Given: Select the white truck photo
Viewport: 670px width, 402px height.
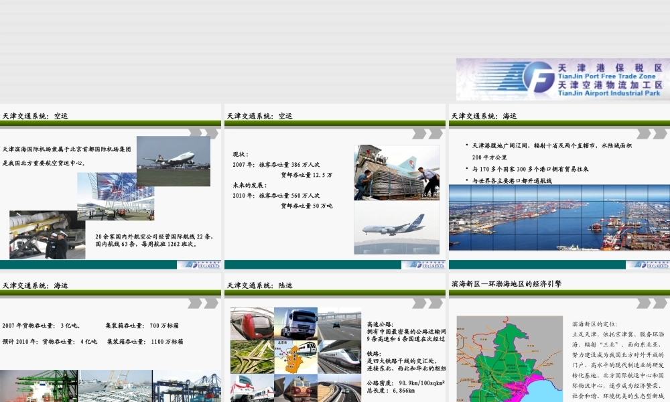Looking at the screenshot, I should (295, 324).
